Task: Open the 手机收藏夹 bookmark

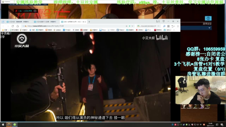Action: (x=14, y=30)
